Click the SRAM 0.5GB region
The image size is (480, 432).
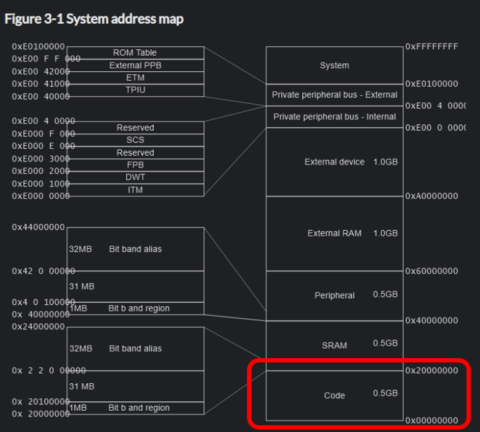pyautogui.click(x=334, y=344)
